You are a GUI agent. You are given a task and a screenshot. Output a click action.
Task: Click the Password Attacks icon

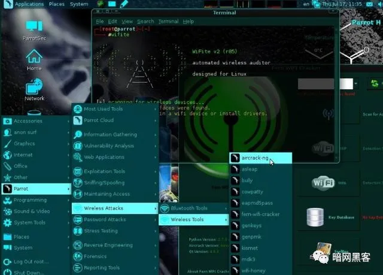coord(78,219)
